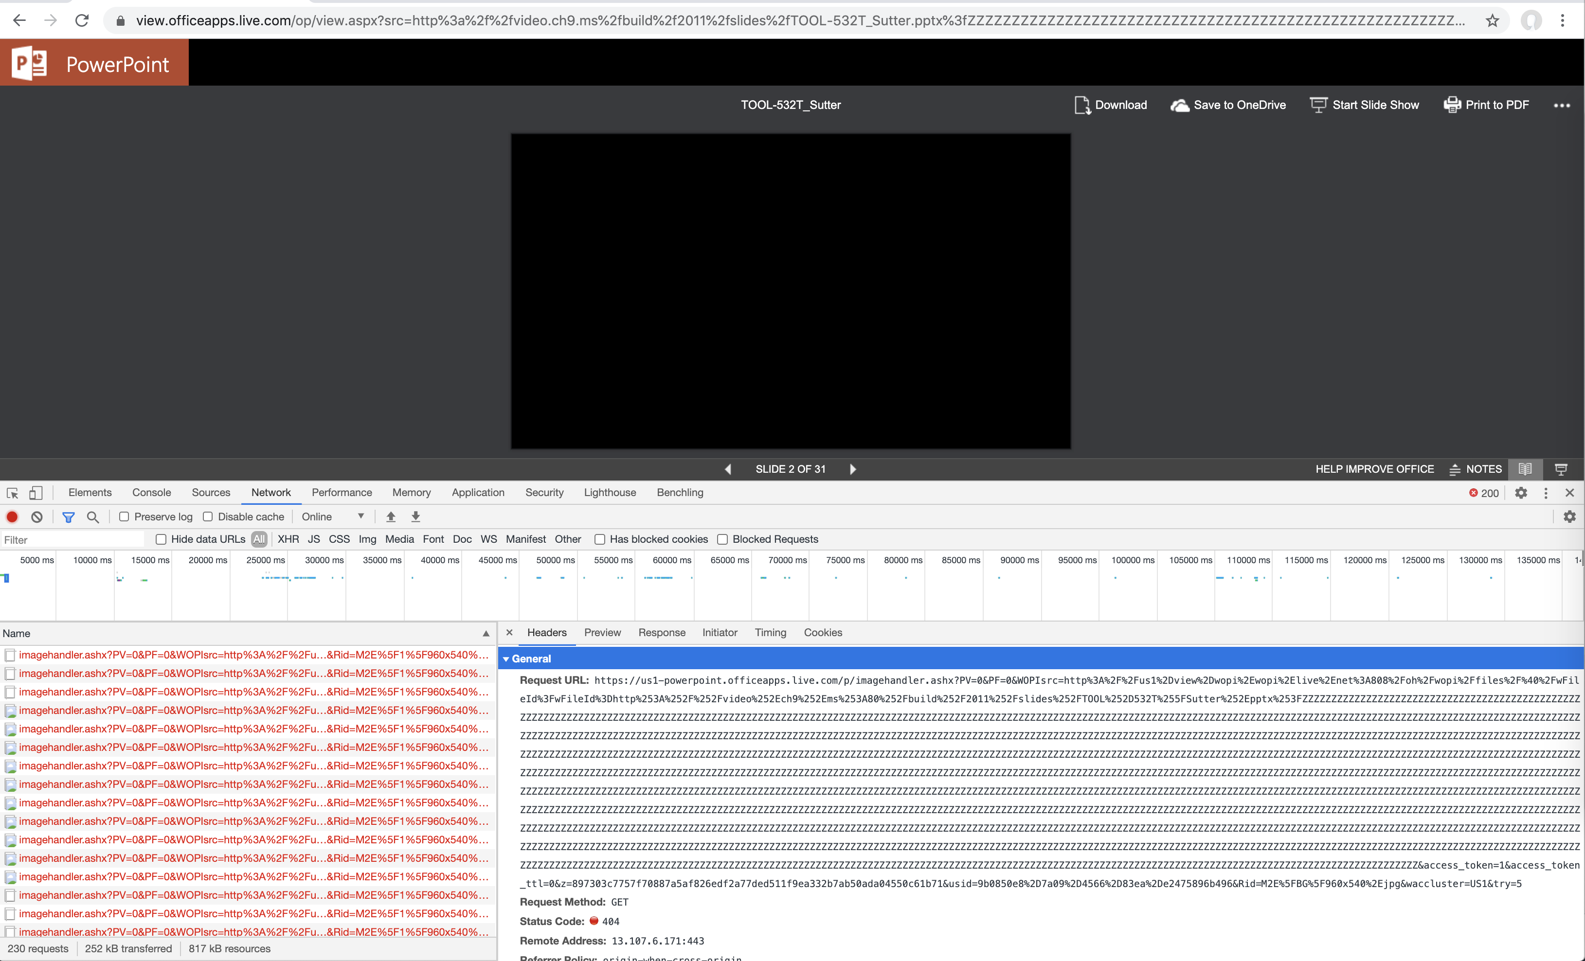The height and width of the screenshot is (961, 1585).
Task: Open the Elements tab
Action: click(x=90, y=492)
